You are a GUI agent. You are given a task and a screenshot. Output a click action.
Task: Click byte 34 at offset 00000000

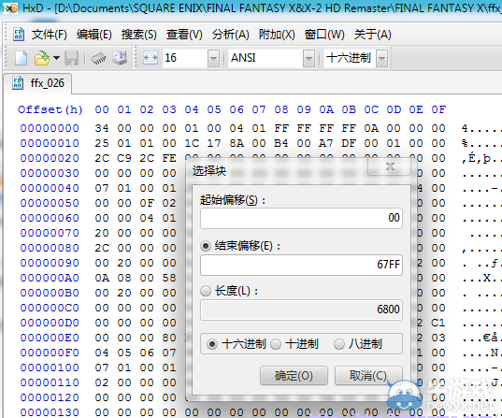102,128
